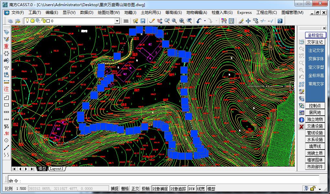
Task: Switch to the Layout1 tab
Action: pyautogui.click(x=57, y=169)
